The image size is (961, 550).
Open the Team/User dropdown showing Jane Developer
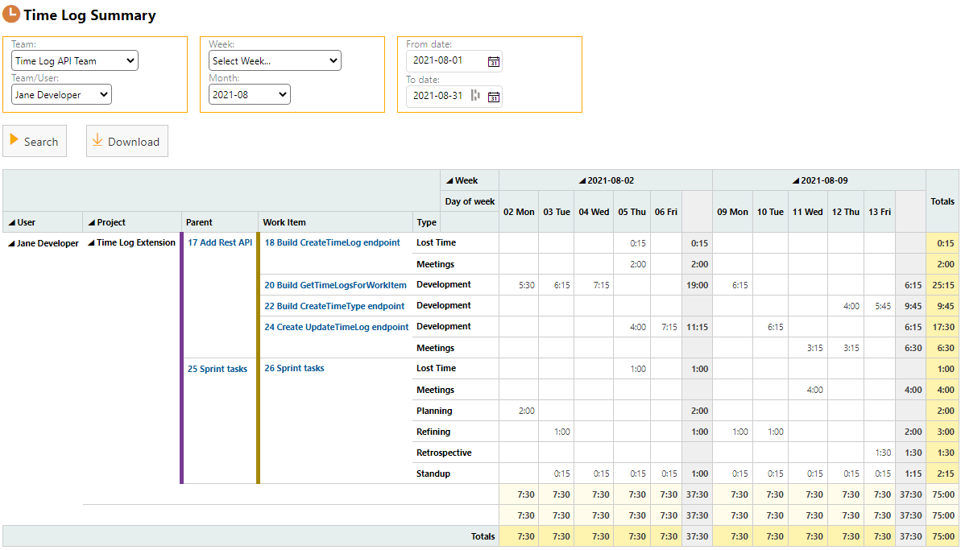point(61,95)
